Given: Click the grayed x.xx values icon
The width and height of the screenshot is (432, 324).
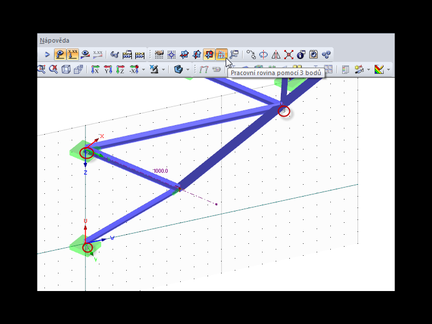Looking at the screenshot, I should coord(98,55).
